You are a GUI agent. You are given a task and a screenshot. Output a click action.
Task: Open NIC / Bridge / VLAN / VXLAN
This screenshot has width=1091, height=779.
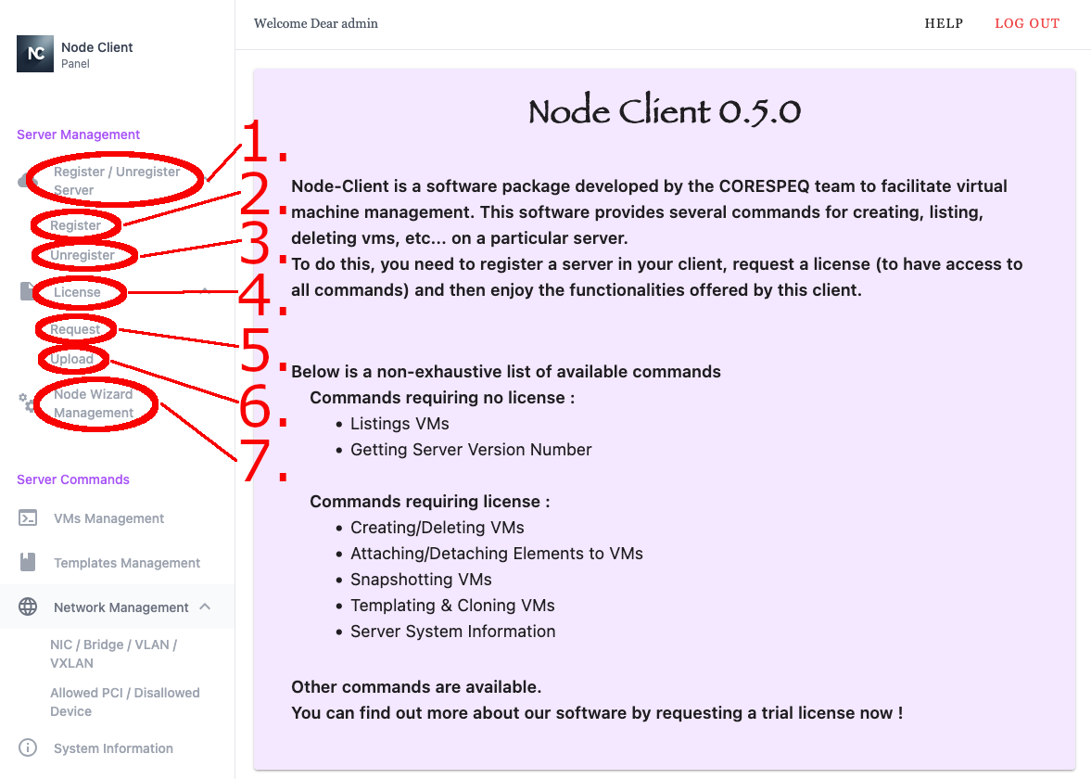pos(113,654)
